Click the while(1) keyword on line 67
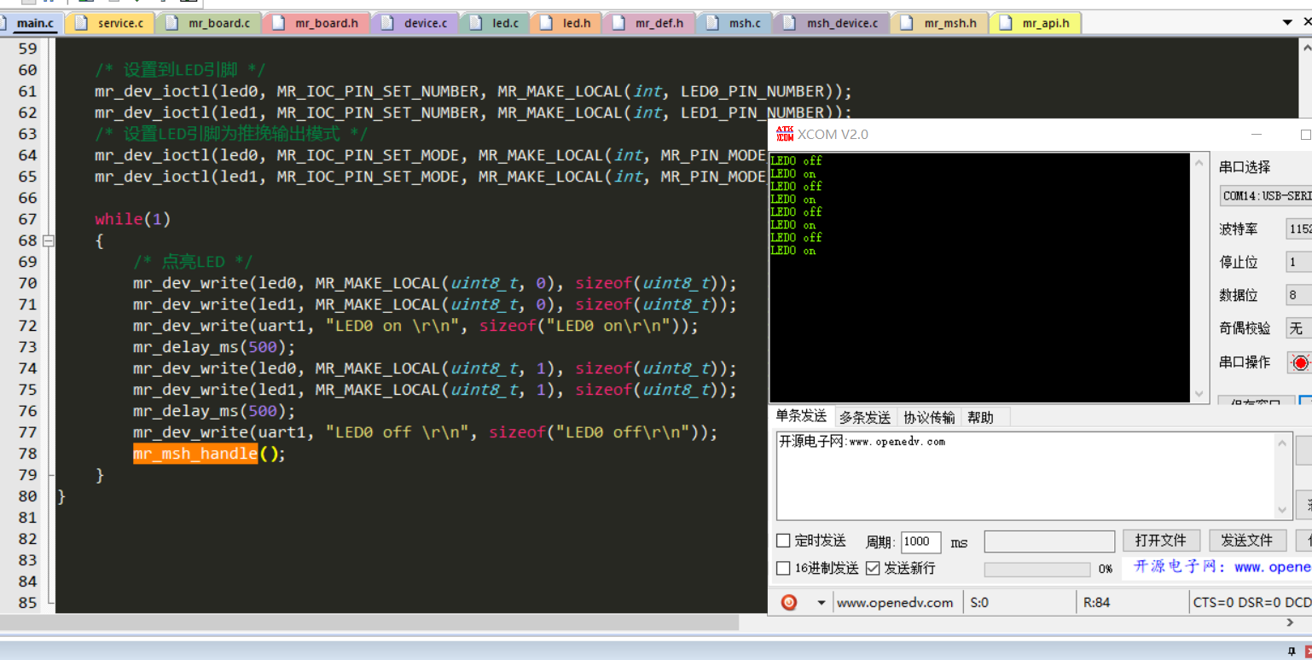This screenshot has height=660, width=1312. (x=133, y=219)
